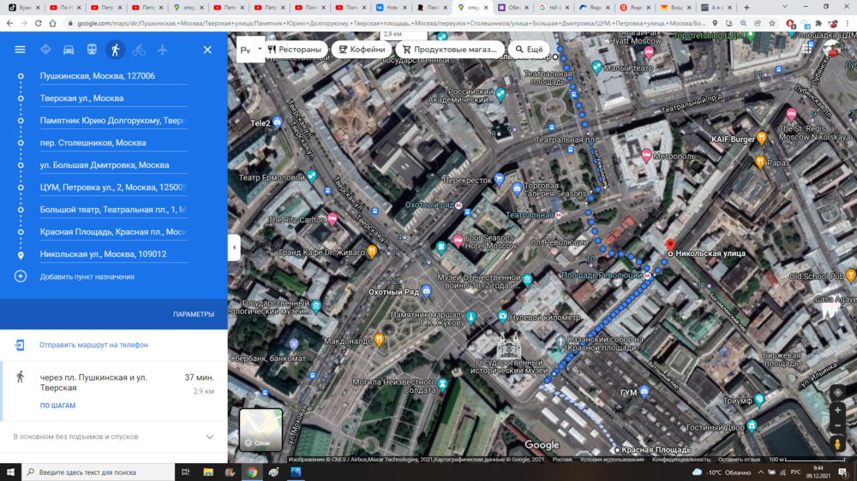Select route через пл. Пушкинская и ул. Тверская

point(114,391)
